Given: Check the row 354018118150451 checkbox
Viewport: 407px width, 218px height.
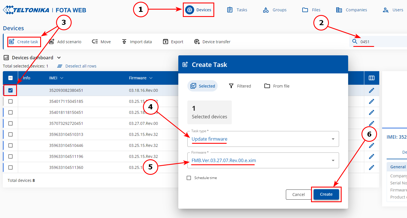Looking at the screenshot, I should click(x=10, y=112).
